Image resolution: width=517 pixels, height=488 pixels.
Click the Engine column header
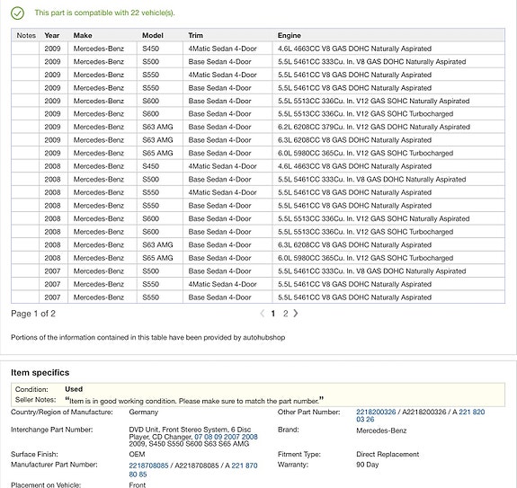290,35
